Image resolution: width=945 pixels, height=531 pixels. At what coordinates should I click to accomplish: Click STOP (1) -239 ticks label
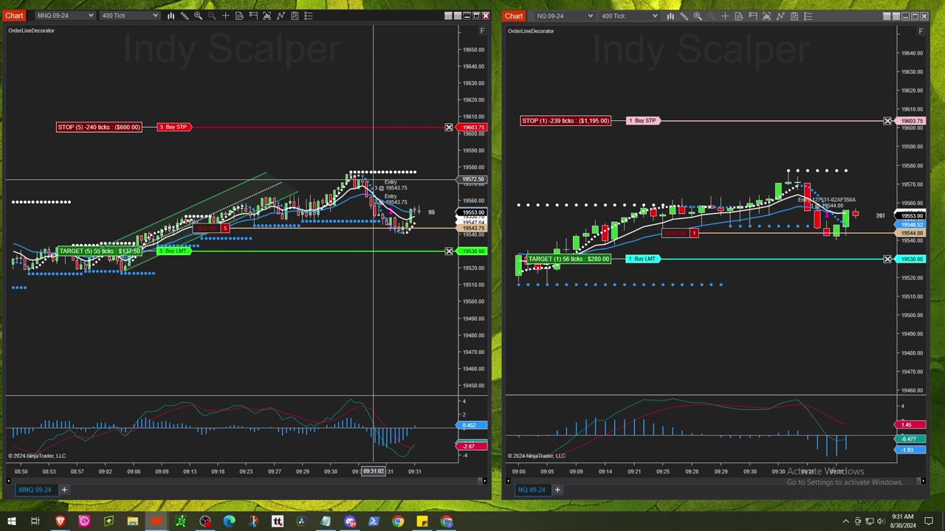point(566,121)
